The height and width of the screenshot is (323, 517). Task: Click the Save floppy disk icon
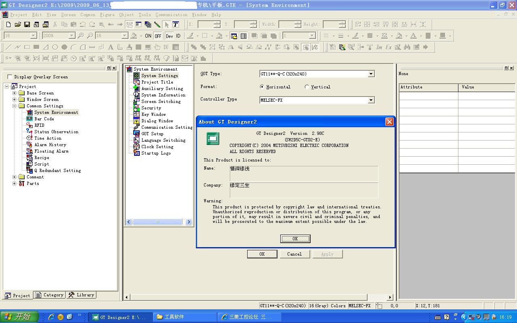tap(27, 25)
